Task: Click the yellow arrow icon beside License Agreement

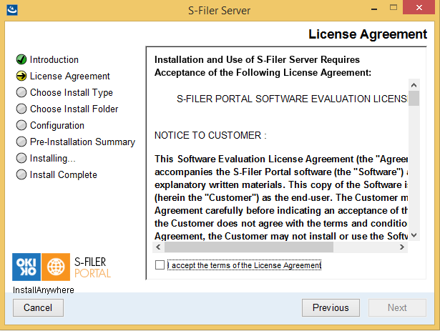Action: pos(21,76)
